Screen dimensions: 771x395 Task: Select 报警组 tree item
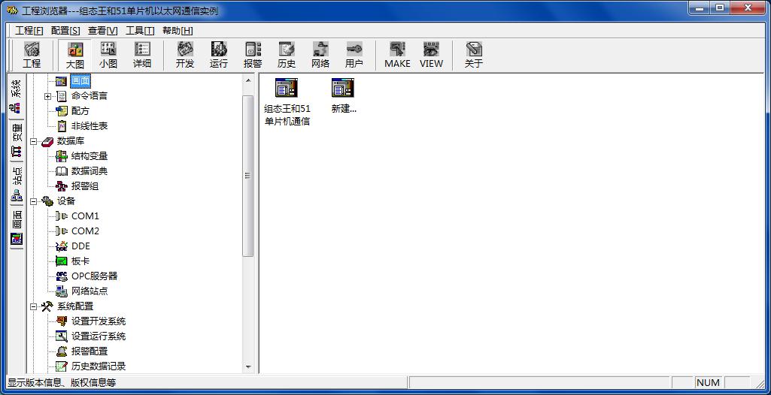coord(85,186)
